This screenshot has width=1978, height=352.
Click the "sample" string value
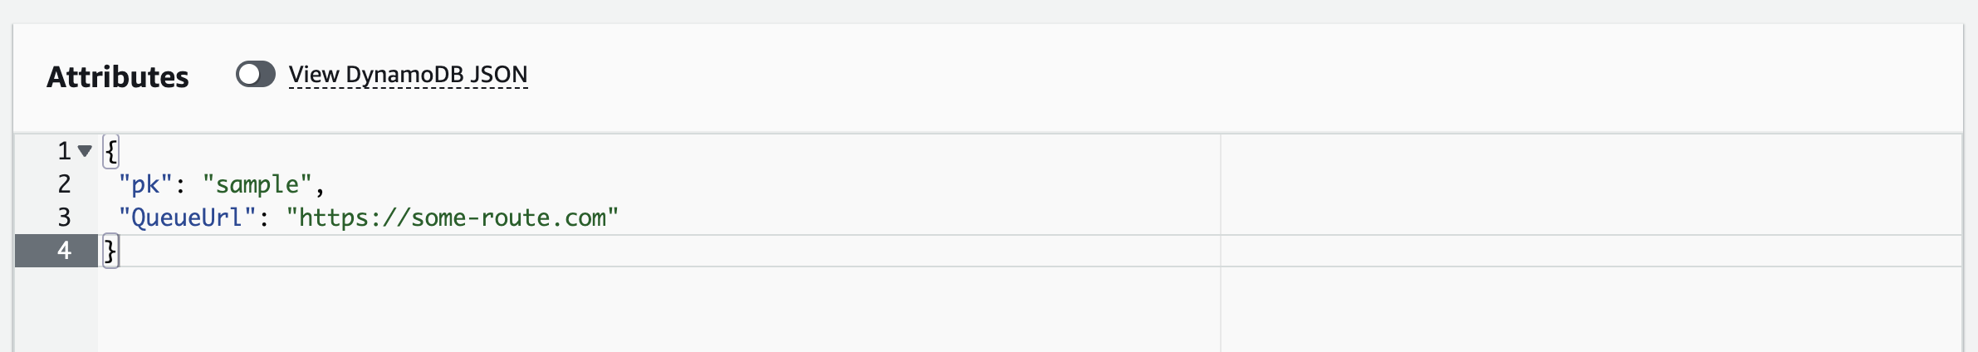click(257, 184)
